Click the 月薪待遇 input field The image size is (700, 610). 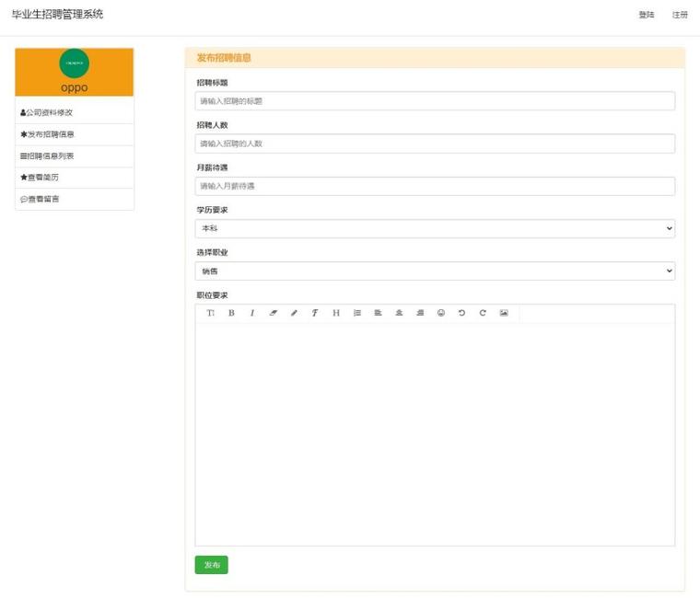(x=435, y=186)
